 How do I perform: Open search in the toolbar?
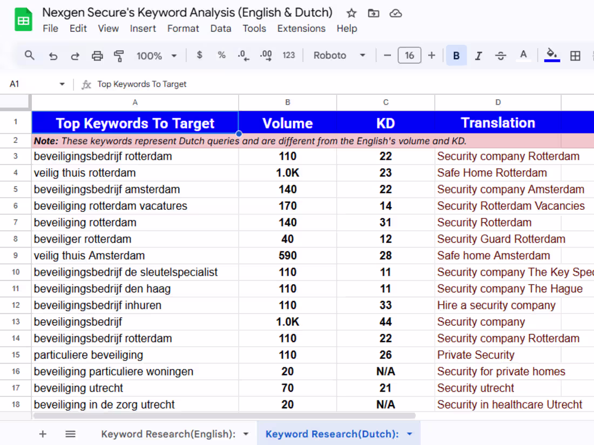30,55
